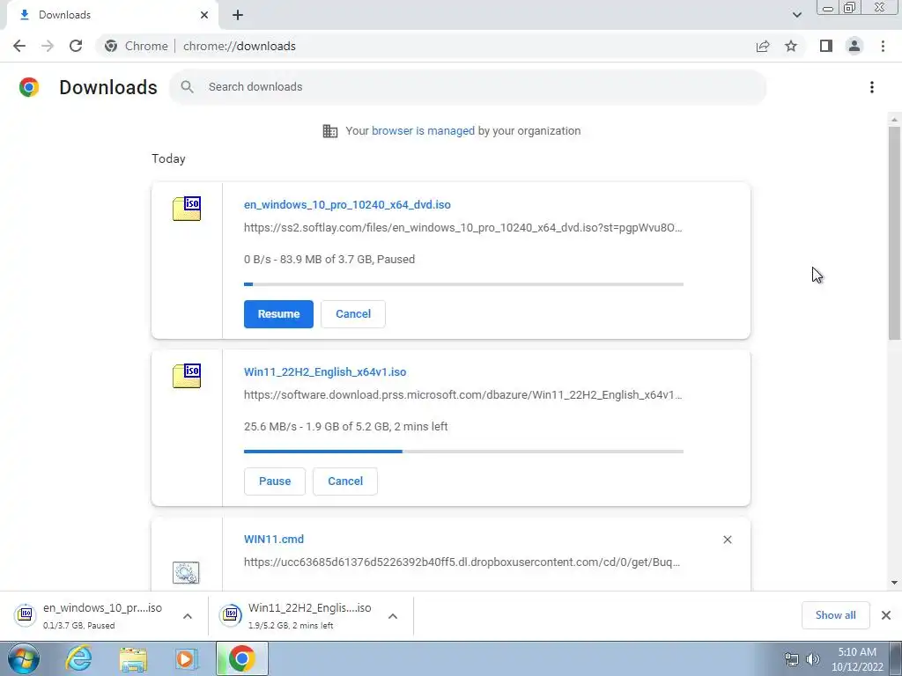Go back using the browser back arrow
This screenshot has height=676, width=902.
pyautogui.click(x=19, y=46)
